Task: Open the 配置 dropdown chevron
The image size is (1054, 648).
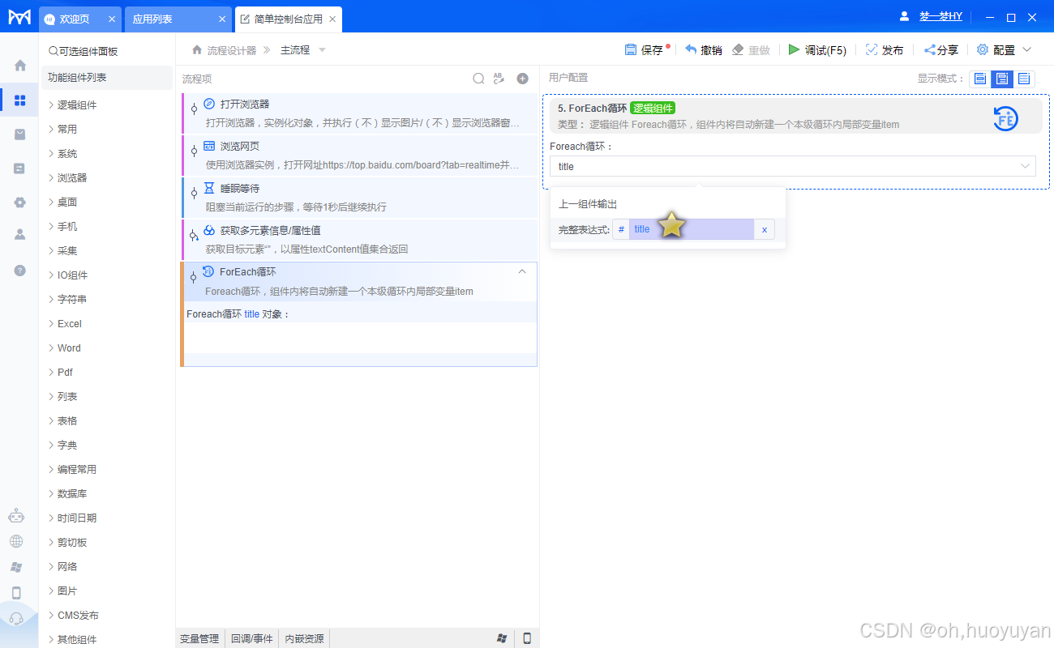Action: tap(1026, 49)
